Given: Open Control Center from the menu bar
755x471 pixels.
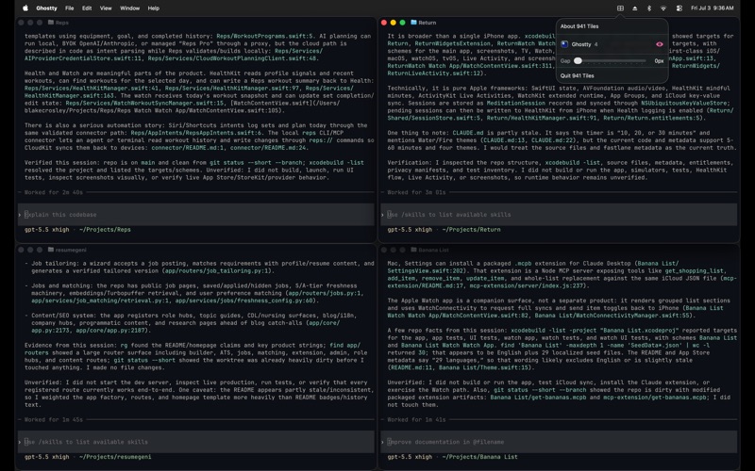Looking at the screenshot, I should point(679,8).
